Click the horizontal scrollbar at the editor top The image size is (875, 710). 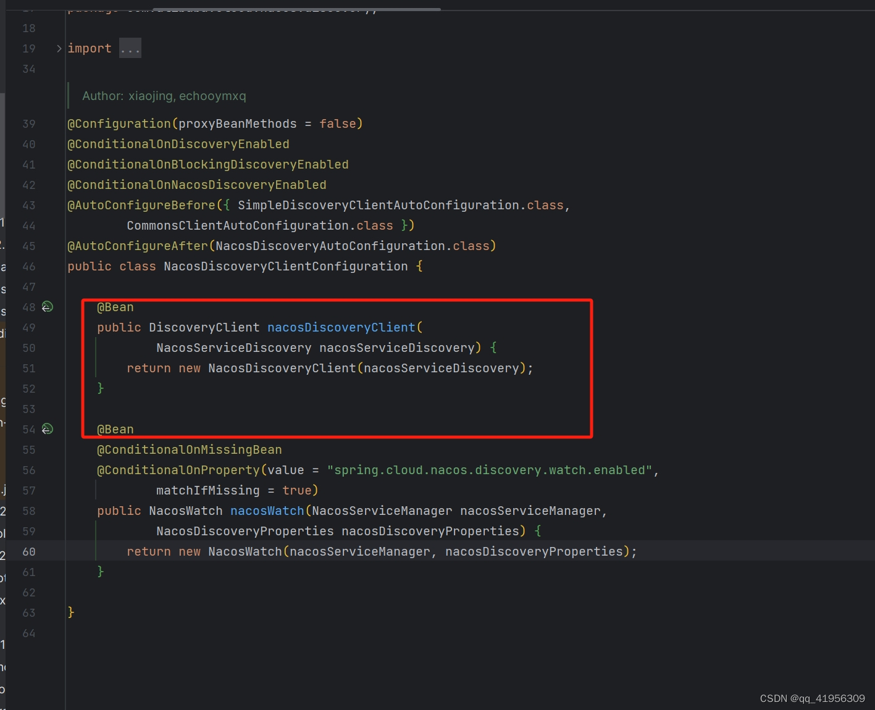point(296,9)
